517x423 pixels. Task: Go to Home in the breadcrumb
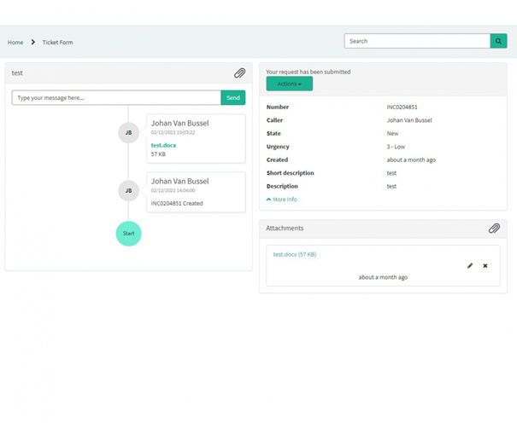tap(15, 42)
